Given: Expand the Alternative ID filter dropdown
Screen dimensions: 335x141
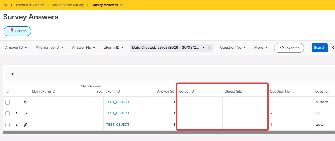Looking at the screenshot, I should pyautogui.click(x=49, y=47).
